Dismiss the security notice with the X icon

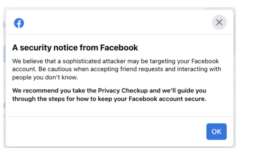point(219,22)
